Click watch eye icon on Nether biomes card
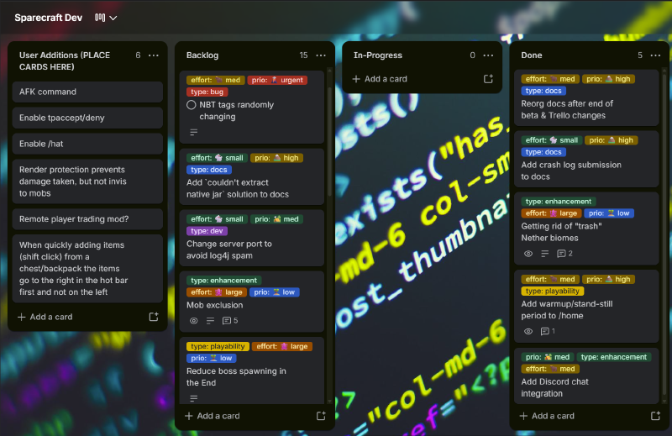 coord(528,254)
